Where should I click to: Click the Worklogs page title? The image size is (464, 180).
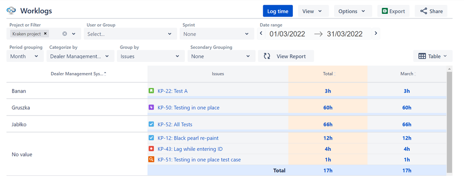(36, 11)
